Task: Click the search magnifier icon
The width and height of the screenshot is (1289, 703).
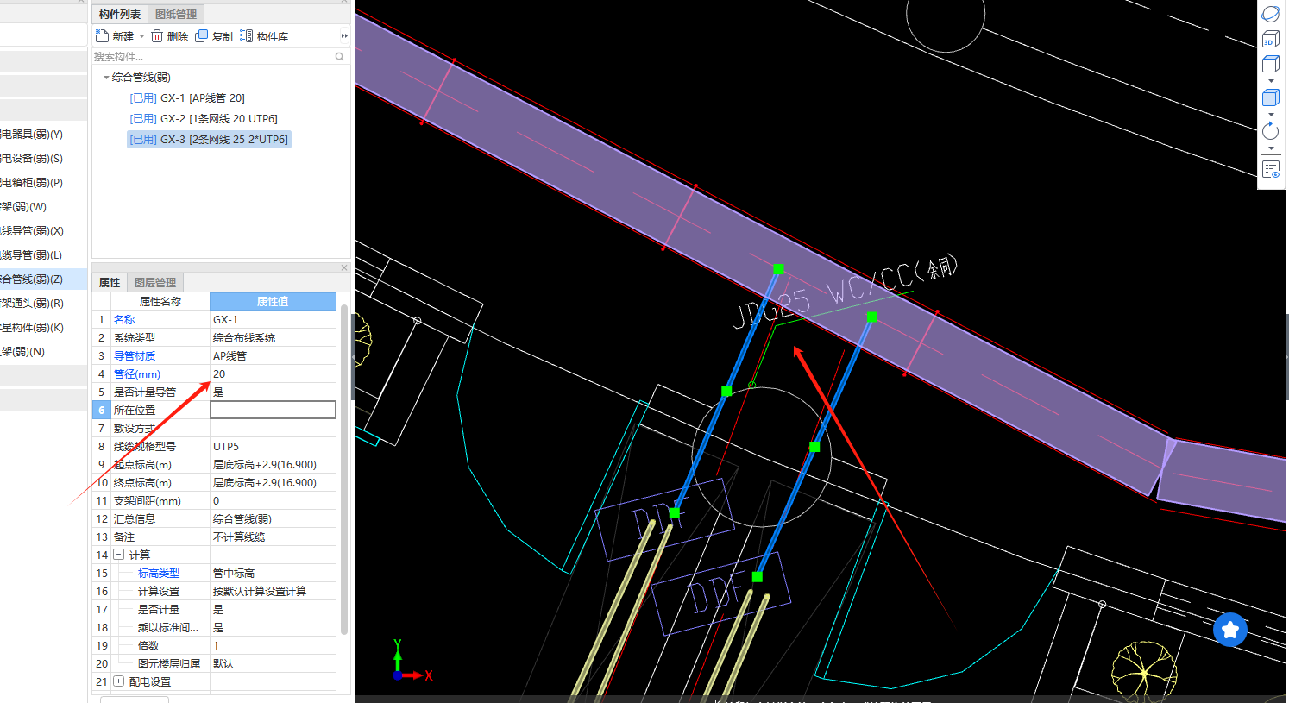Action: tap(340, 57)
